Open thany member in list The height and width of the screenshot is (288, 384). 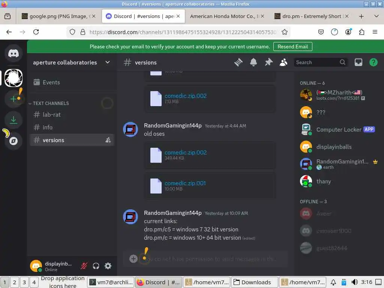[x=339, y=181]
